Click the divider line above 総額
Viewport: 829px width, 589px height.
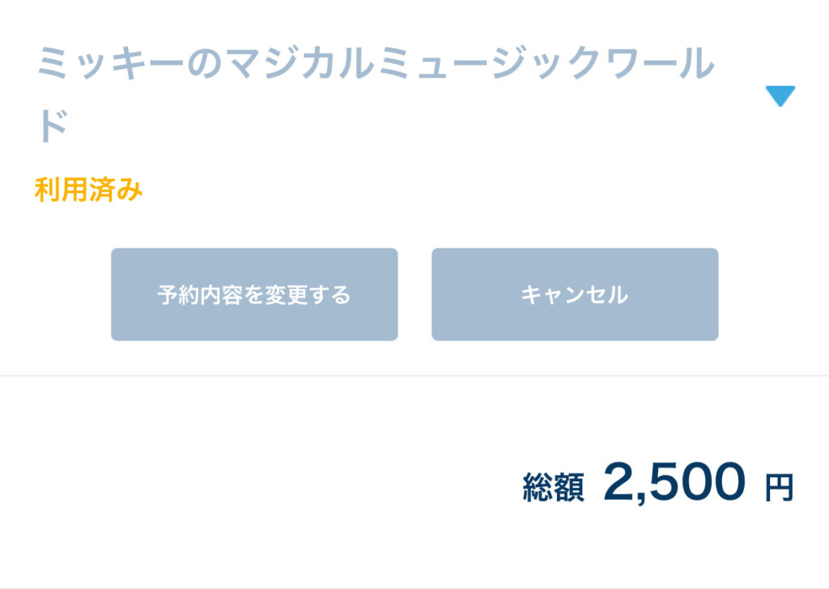414,375
